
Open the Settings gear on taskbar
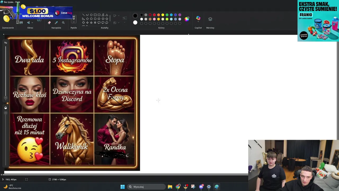coord(209,187)
